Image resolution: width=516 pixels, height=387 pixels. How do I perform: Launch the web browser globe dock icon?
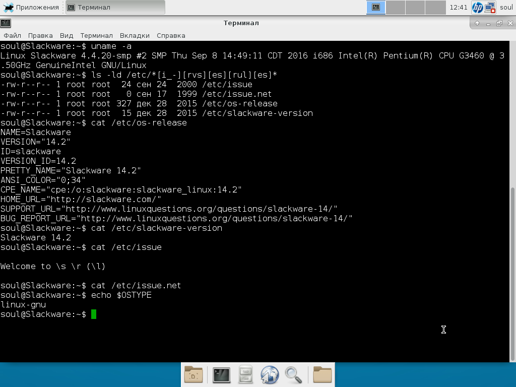click(x=270, y=374)
